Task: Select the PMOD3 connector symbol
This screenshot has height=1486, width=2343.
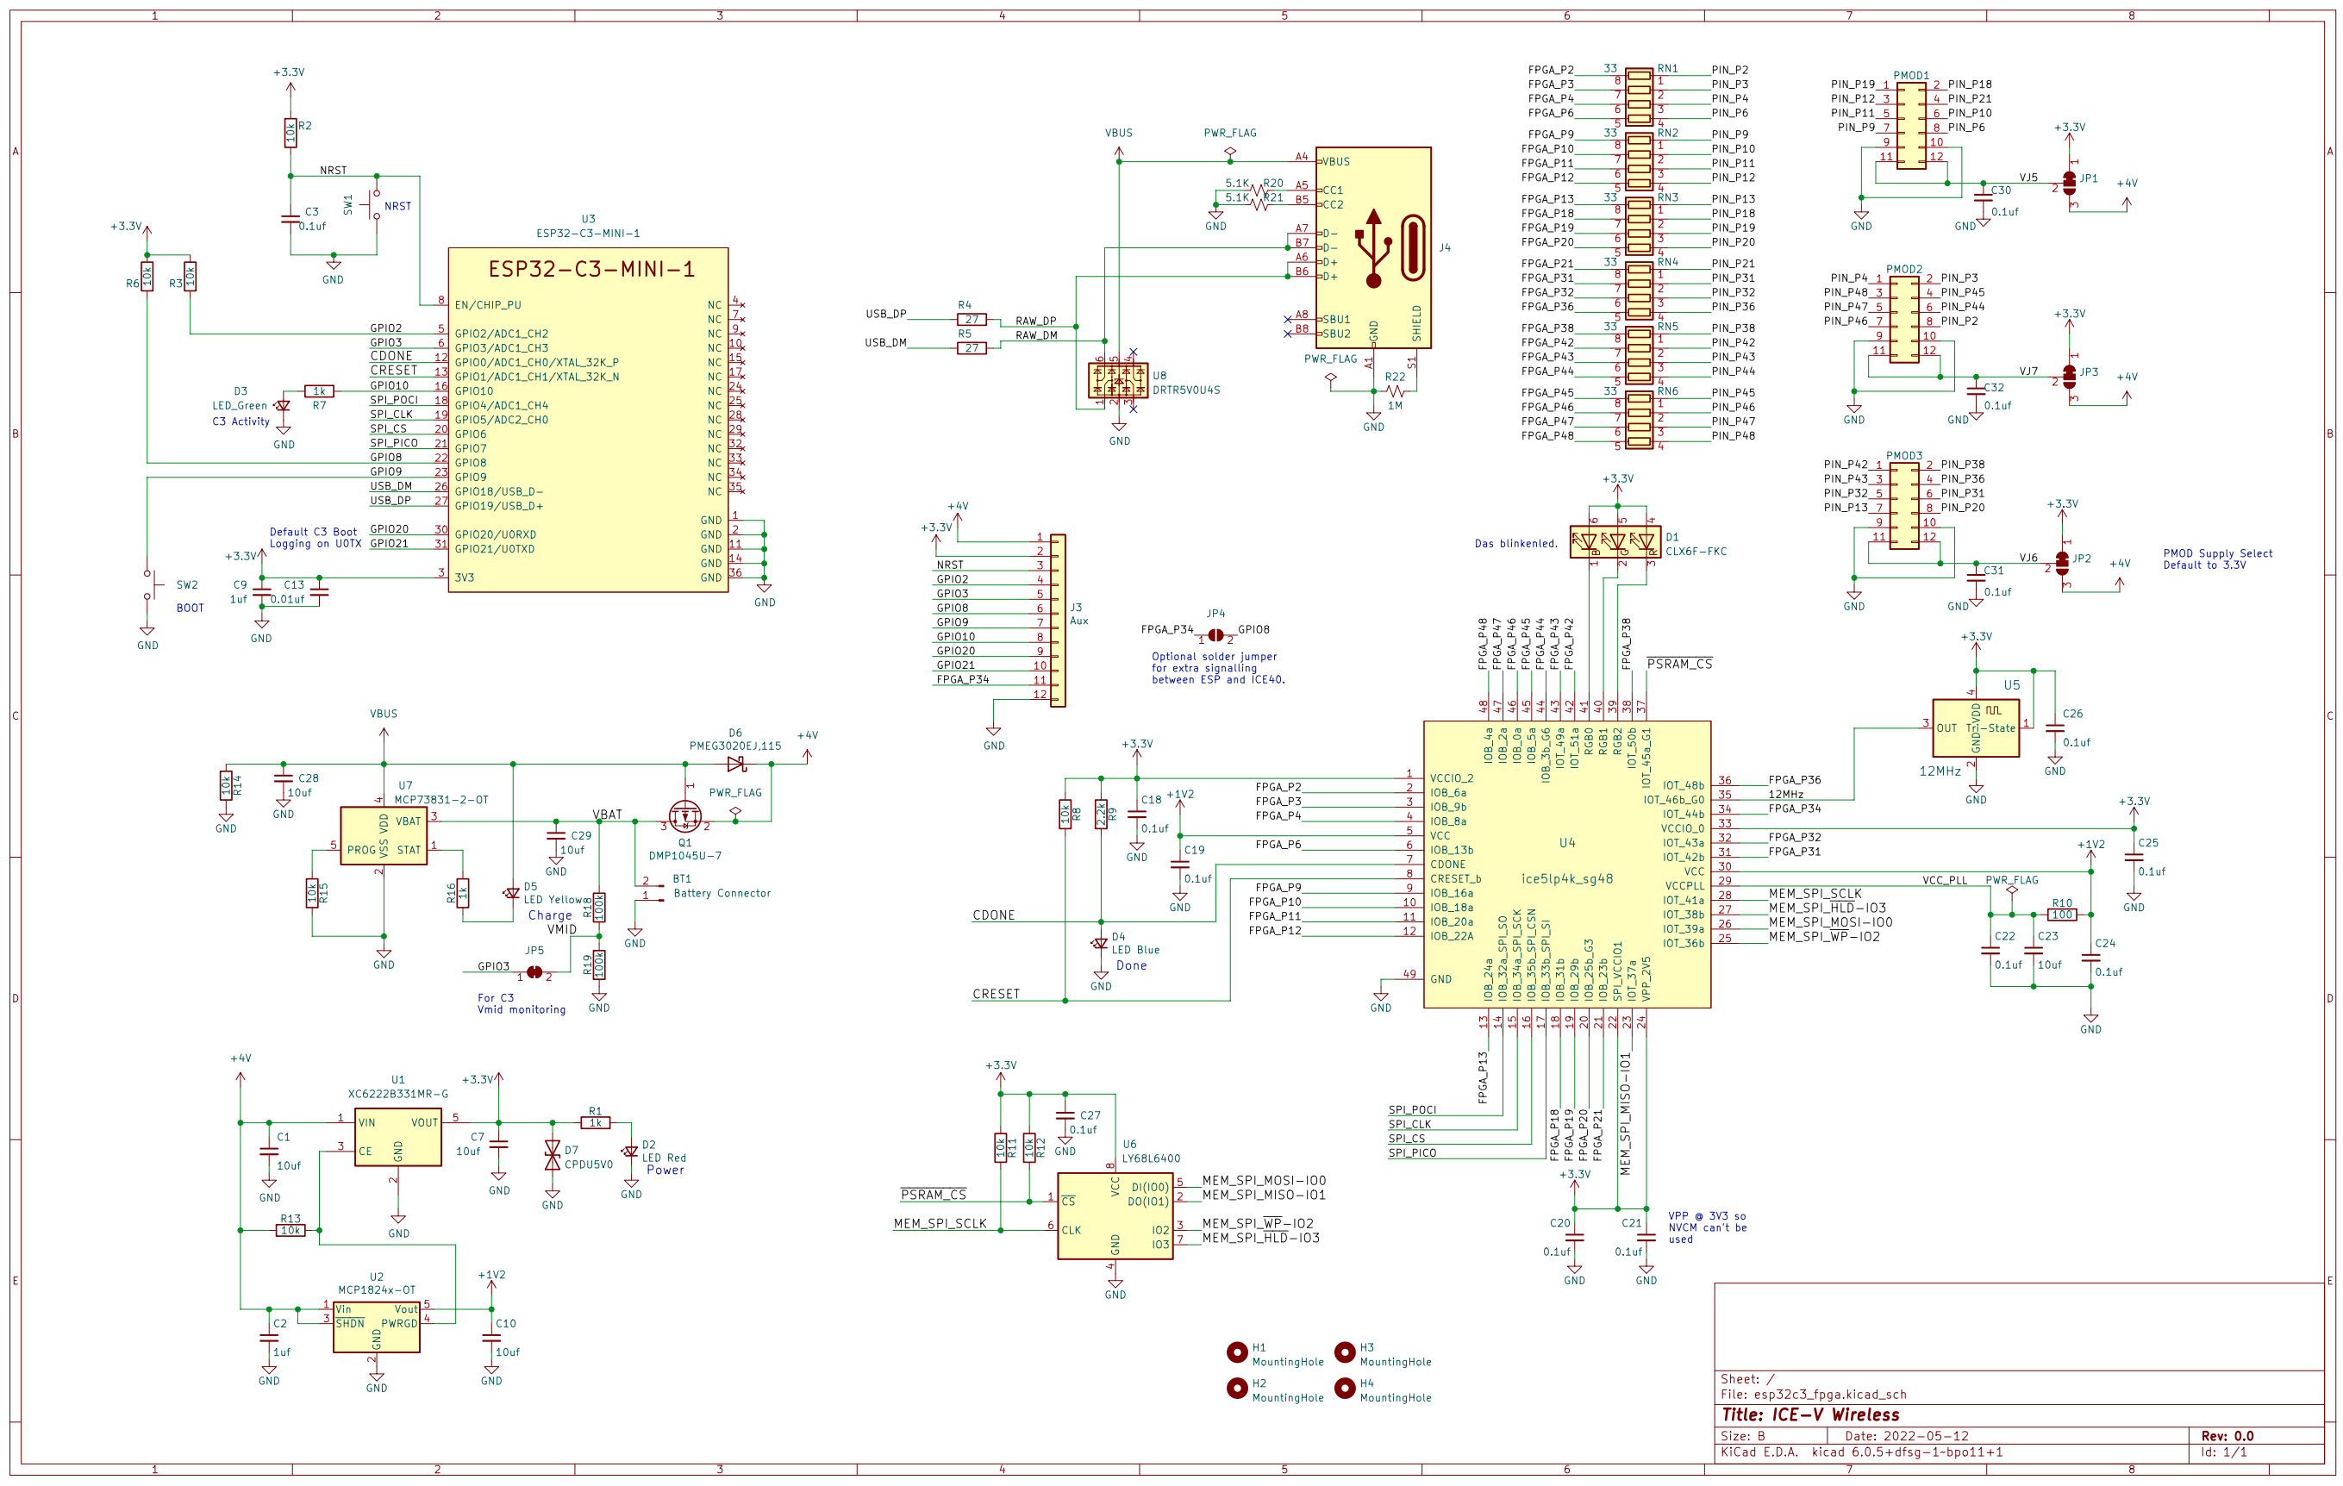Action: (1904, 506)
